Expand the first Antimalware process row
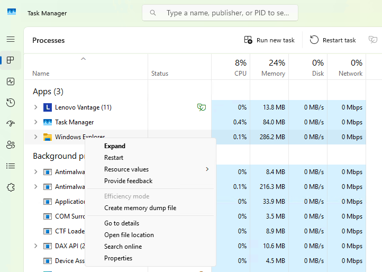The width and height of the screenshot is (382, 272). (36, 172)
